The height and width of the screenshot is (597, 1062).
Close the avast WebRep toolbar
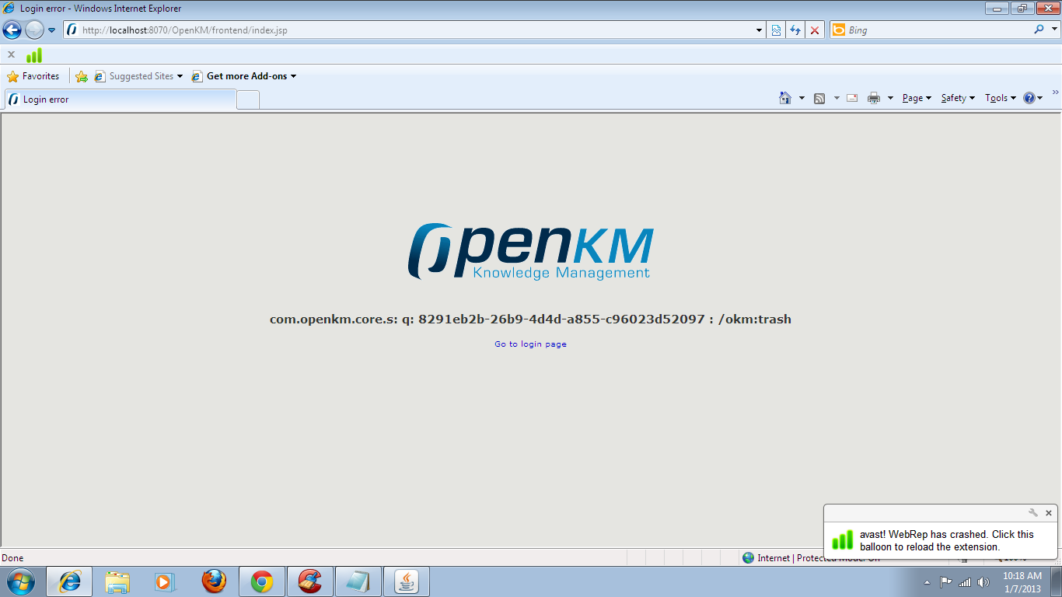coord(11,55)
